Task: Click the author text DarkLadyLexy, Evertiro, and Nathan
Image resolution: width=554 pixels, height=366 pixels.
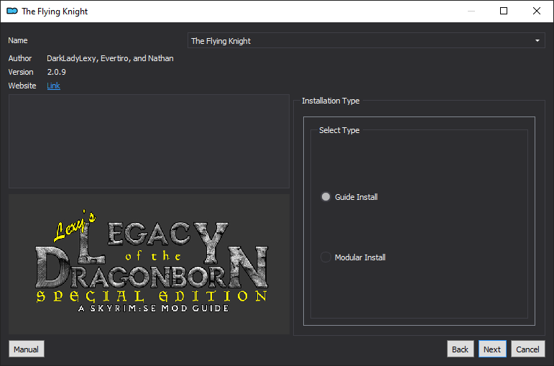Action: 110,58
